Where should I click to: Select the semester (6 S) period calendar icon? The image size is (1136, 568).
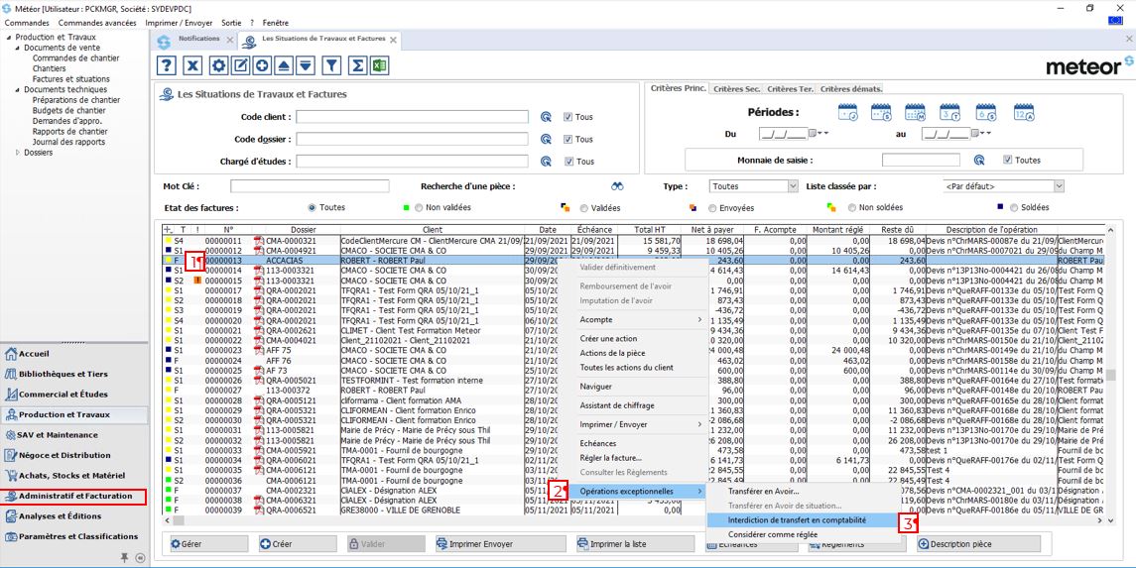986,111
